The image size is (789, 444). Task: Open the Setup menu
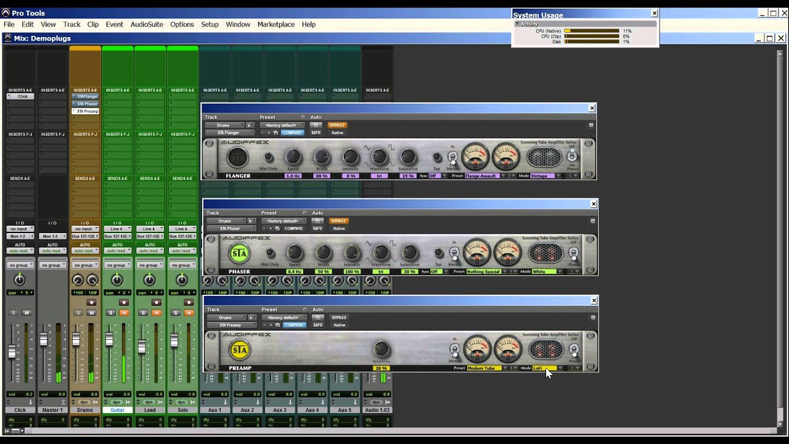210,25
